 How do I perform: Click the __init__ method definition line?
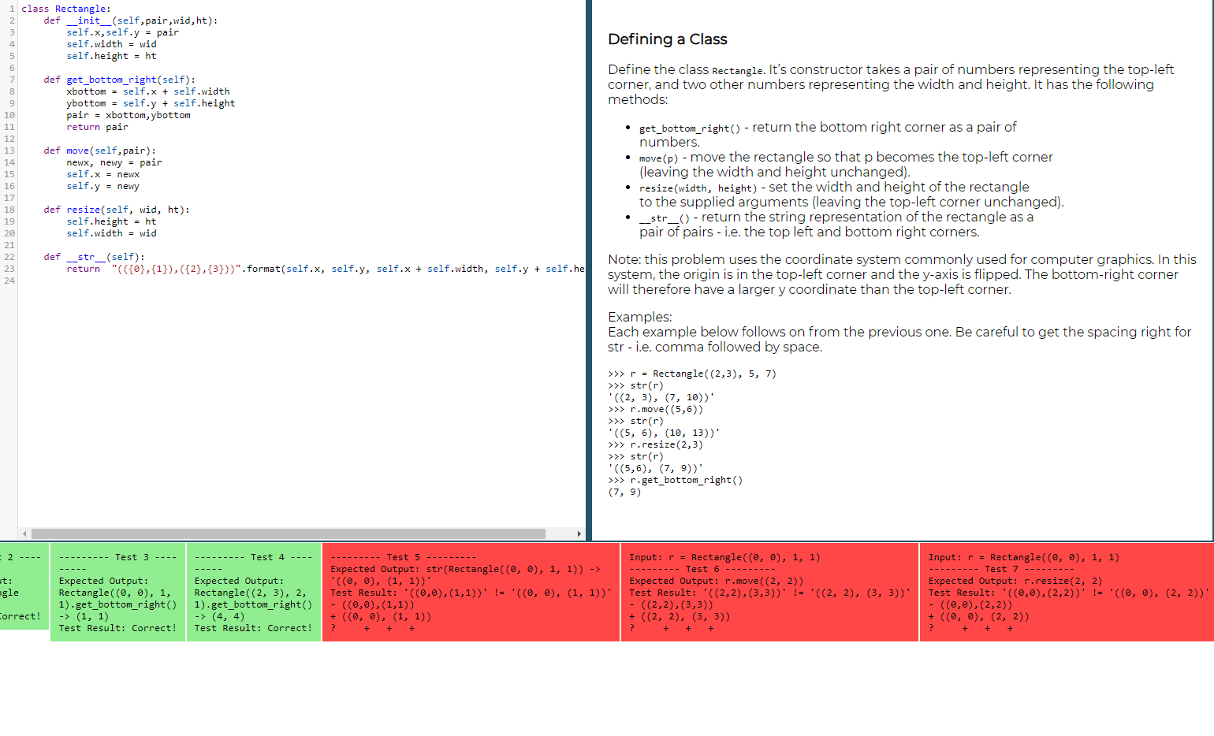(x=131, y=20)
